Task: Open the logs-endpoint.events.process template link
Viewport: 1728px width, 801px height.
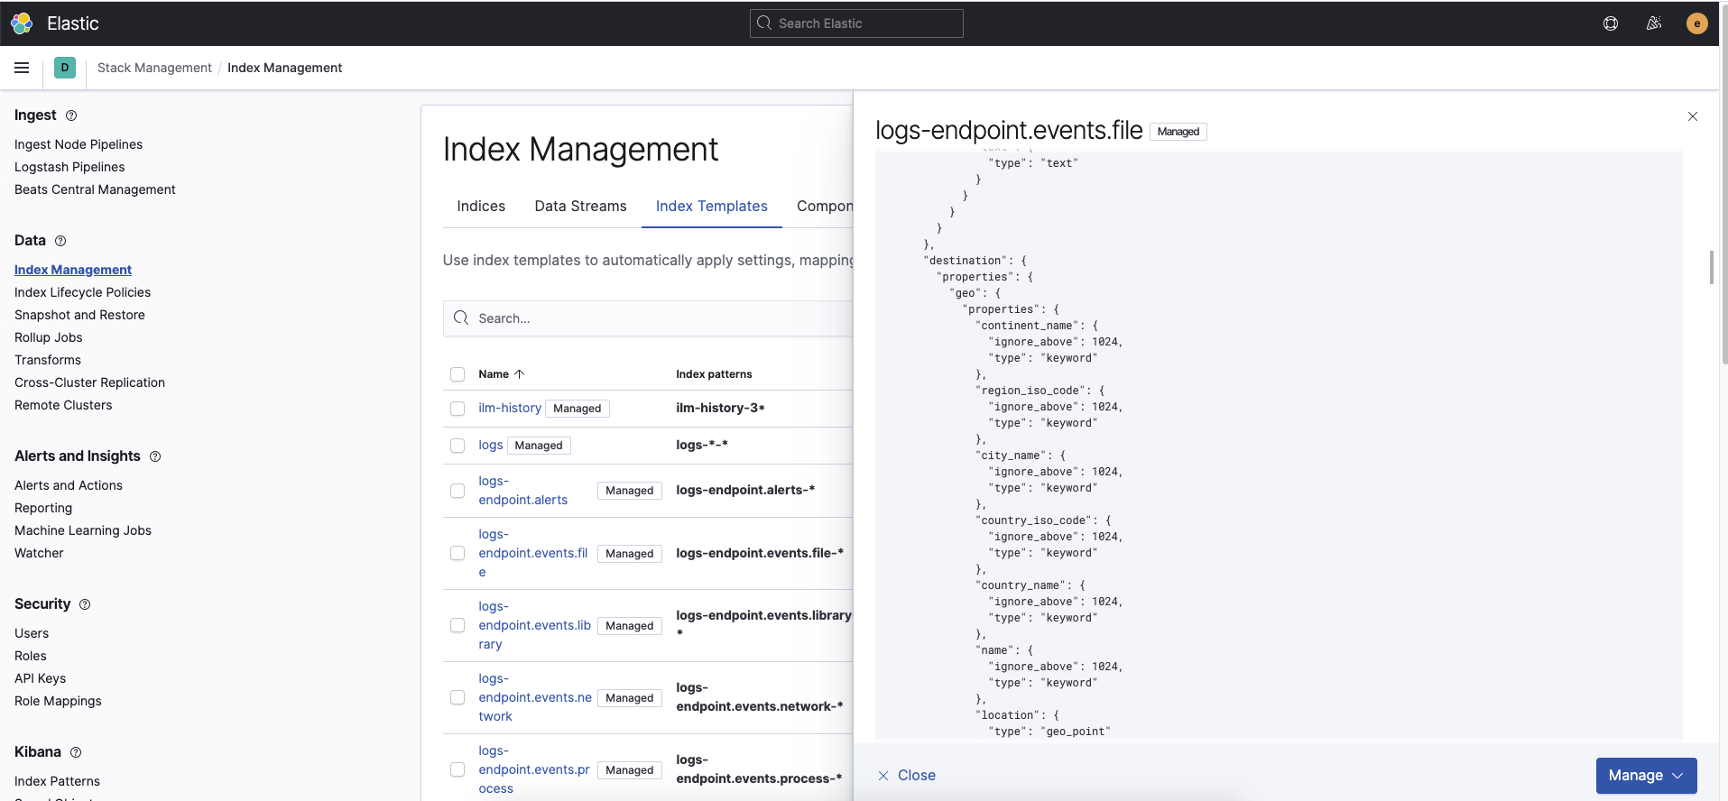Action: coord(533,769)
